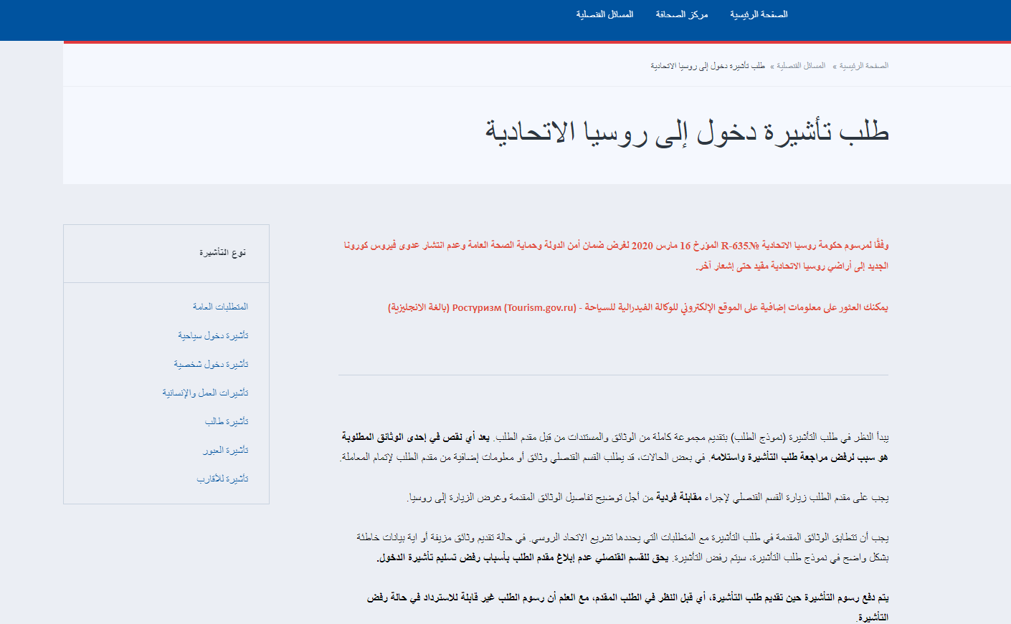Open the تأشيرة العبور sidebar link
This screenshot has width=1011, height=624.
225,450
